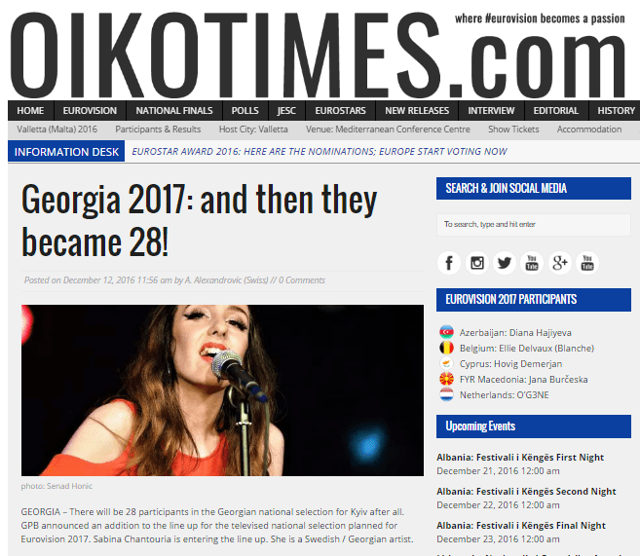The width and height of the screenshot is (640, 556).
Task: Open the EUROVISION menu item
Action: coord(90,111)
